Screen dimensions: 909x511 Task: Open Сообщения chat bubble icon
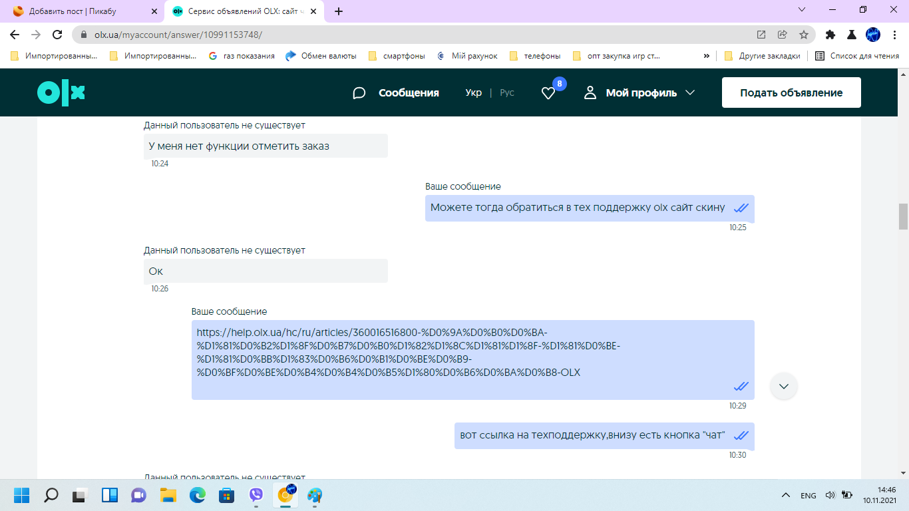pyautogui.click(x=359, y=93)
